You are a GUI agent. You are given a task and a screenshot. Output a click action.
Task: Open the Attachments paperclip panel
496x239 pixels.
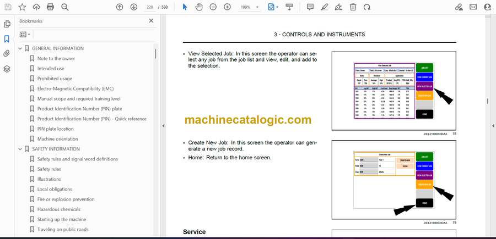7,54
